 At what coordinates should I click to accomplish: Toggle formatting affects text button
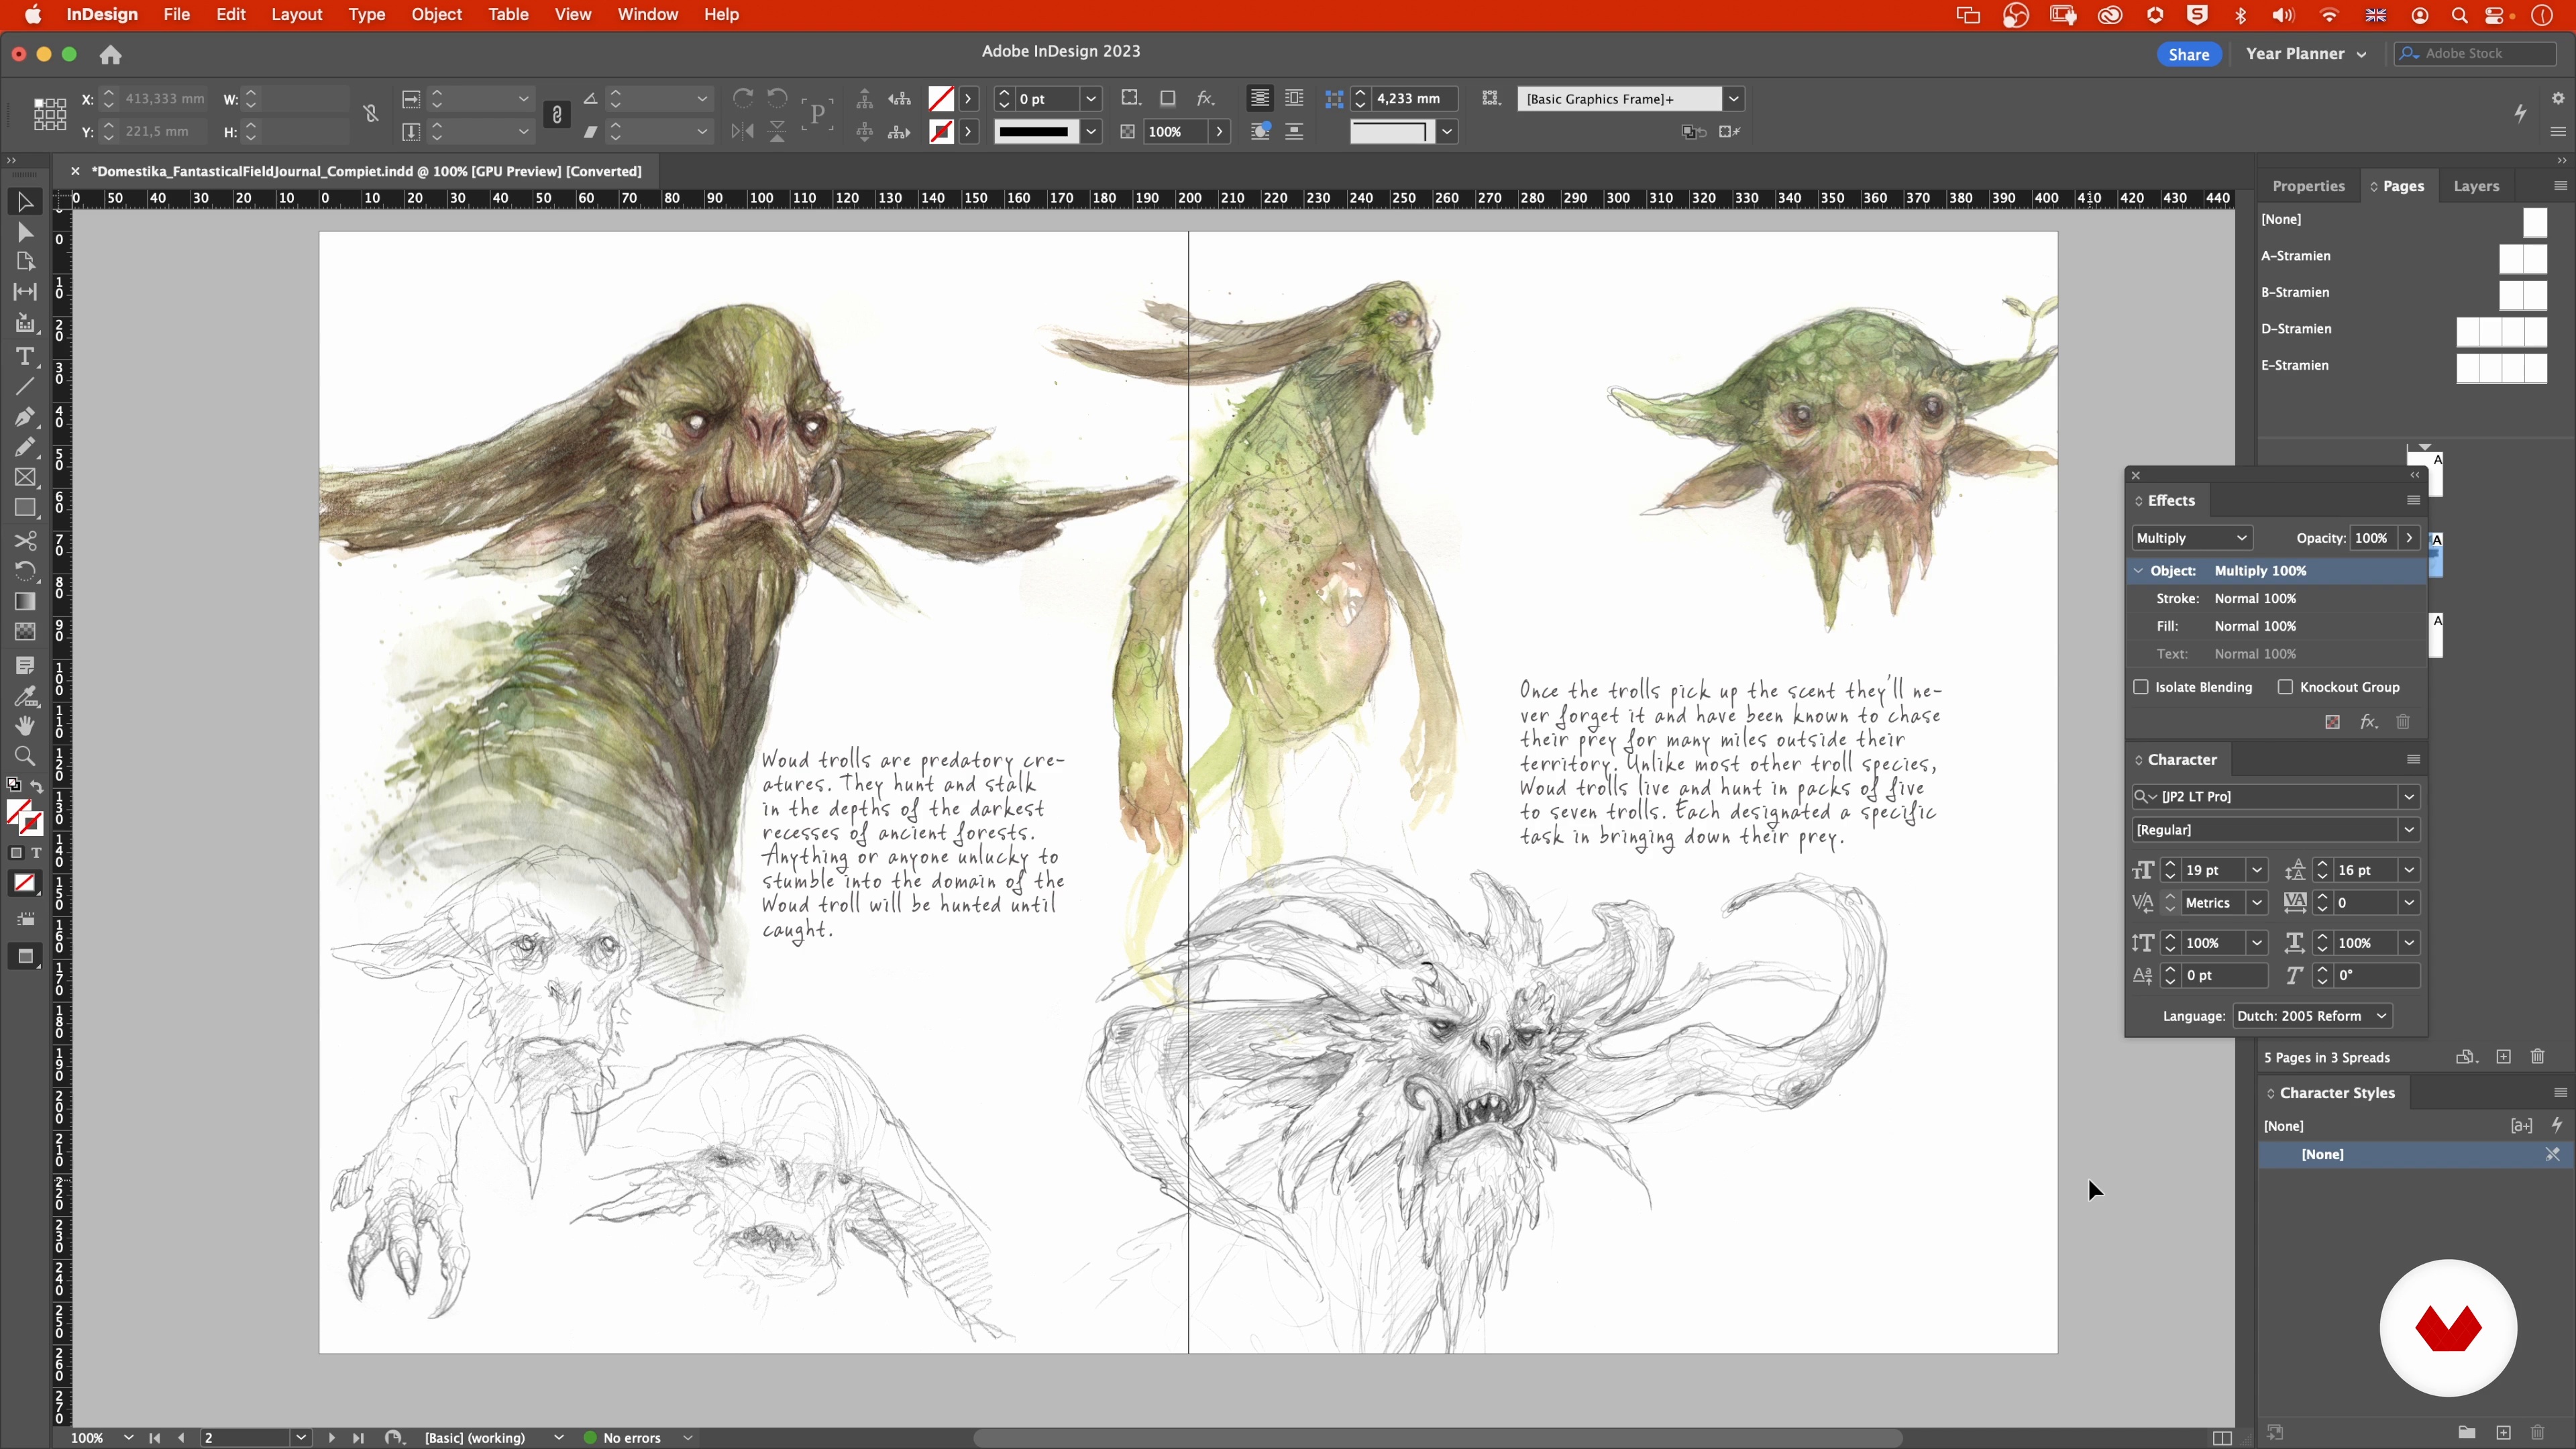(x=37, y=853)
